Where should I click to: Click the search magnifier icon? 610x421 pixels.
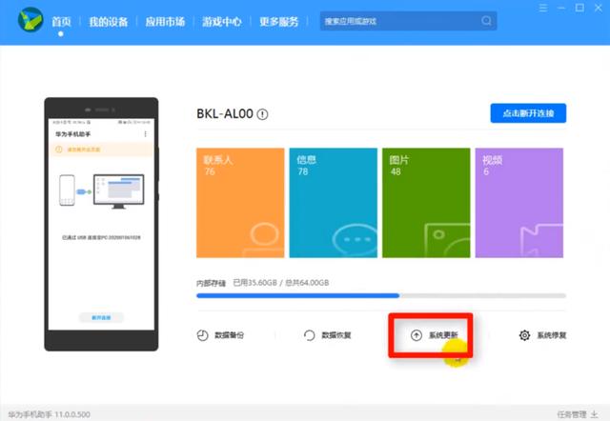pyautogui.click(x=486, y=21)
